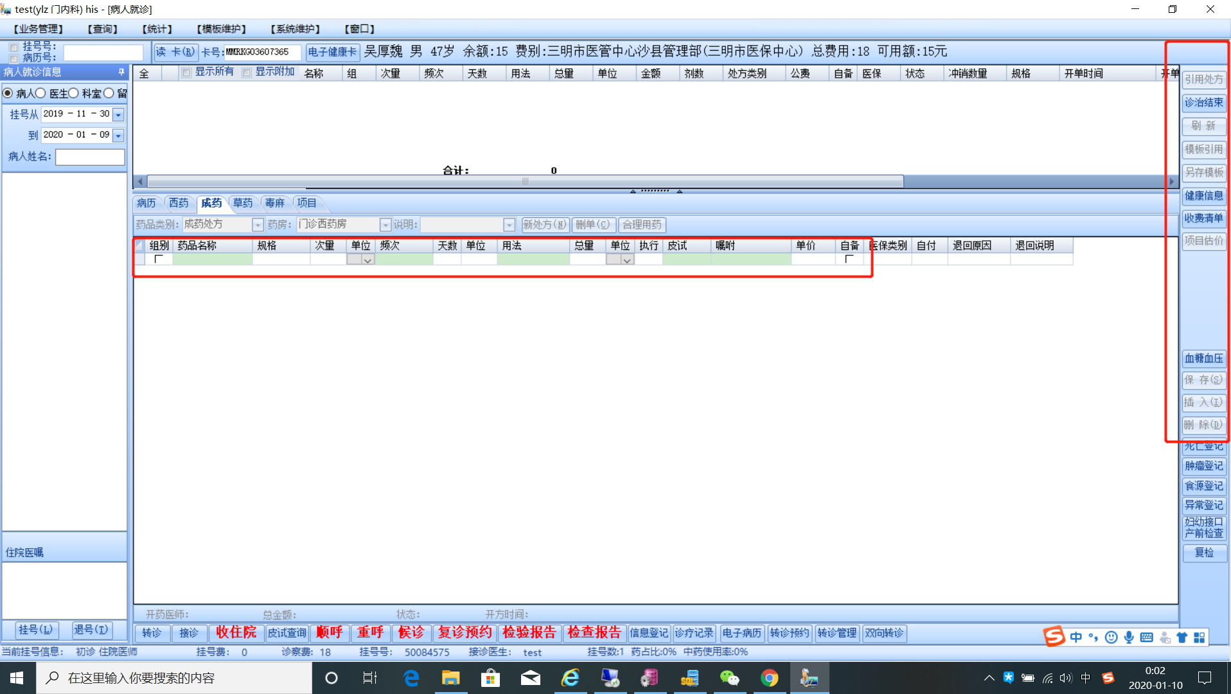
Task: Open Mail app from taskbar
Action: [530, 678]
